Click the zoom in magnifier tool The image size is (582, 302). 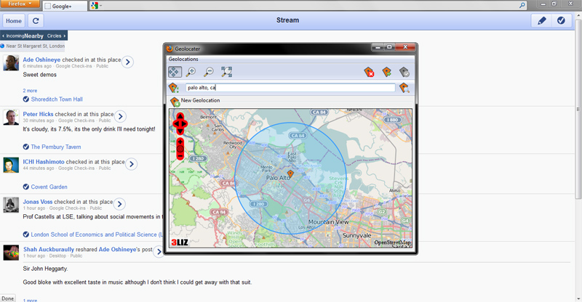(191, 72)
